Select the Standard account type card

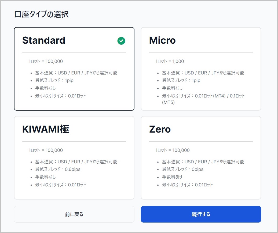click(74, 69)
